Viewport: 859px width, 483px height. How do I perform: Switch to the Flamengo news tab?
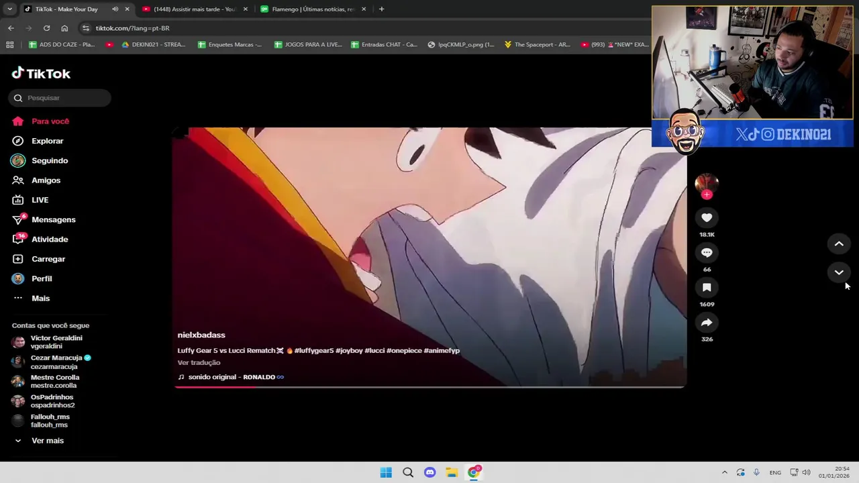click(x=312, y=9)
